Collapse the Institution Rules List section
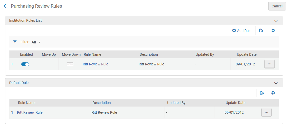 (x=276, y=21)
